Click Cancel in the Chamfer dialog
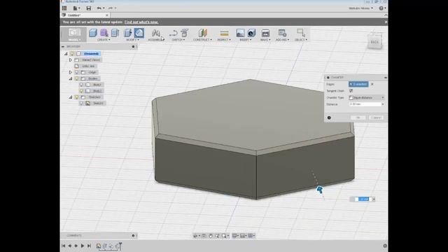448x252 pixels. pyautogui.click(x=376, y=118)
